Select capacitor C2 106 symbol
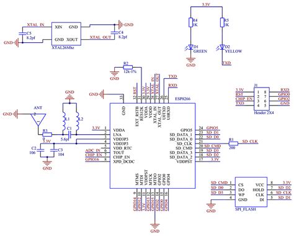Viewport: 294px width, 236px height. click(40, 150)
